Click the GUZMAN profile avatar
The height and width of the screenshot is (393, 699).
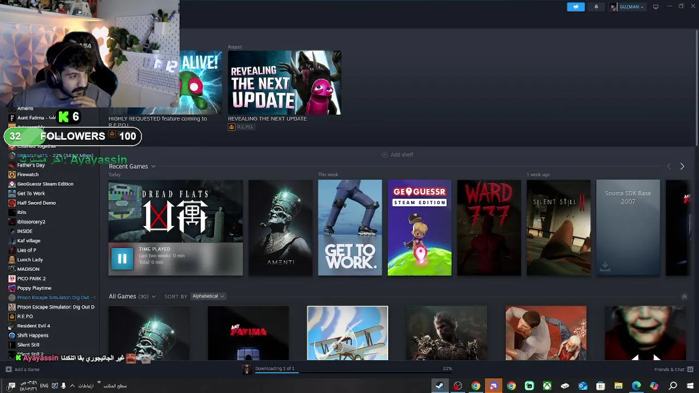point(613,7)
